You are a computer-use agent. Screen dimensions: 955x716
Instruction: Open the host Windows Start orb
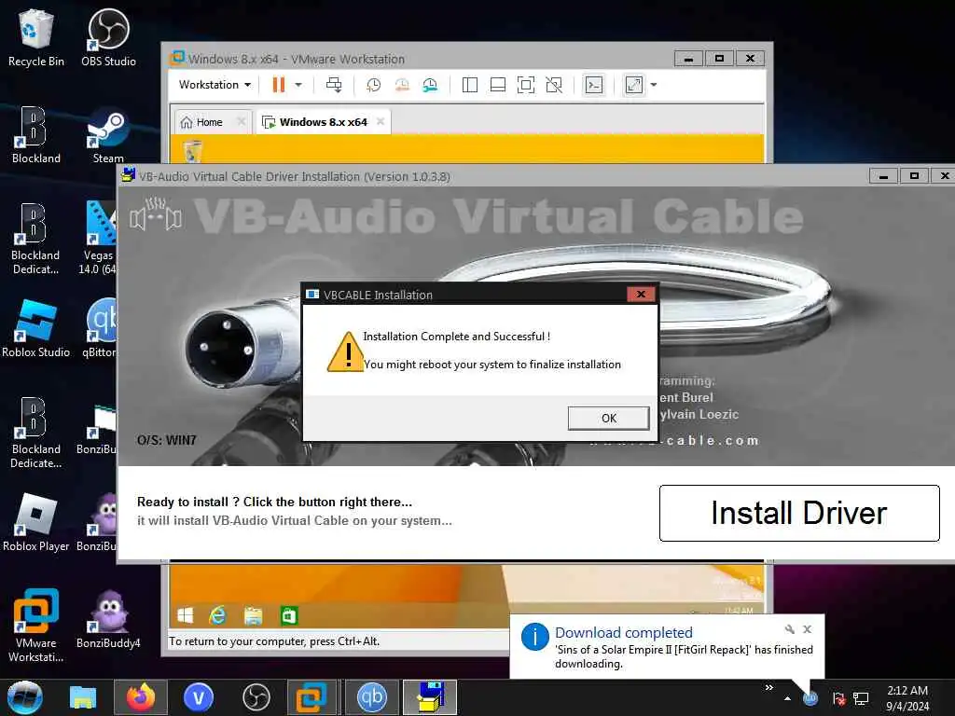click(x=25, y=697)
